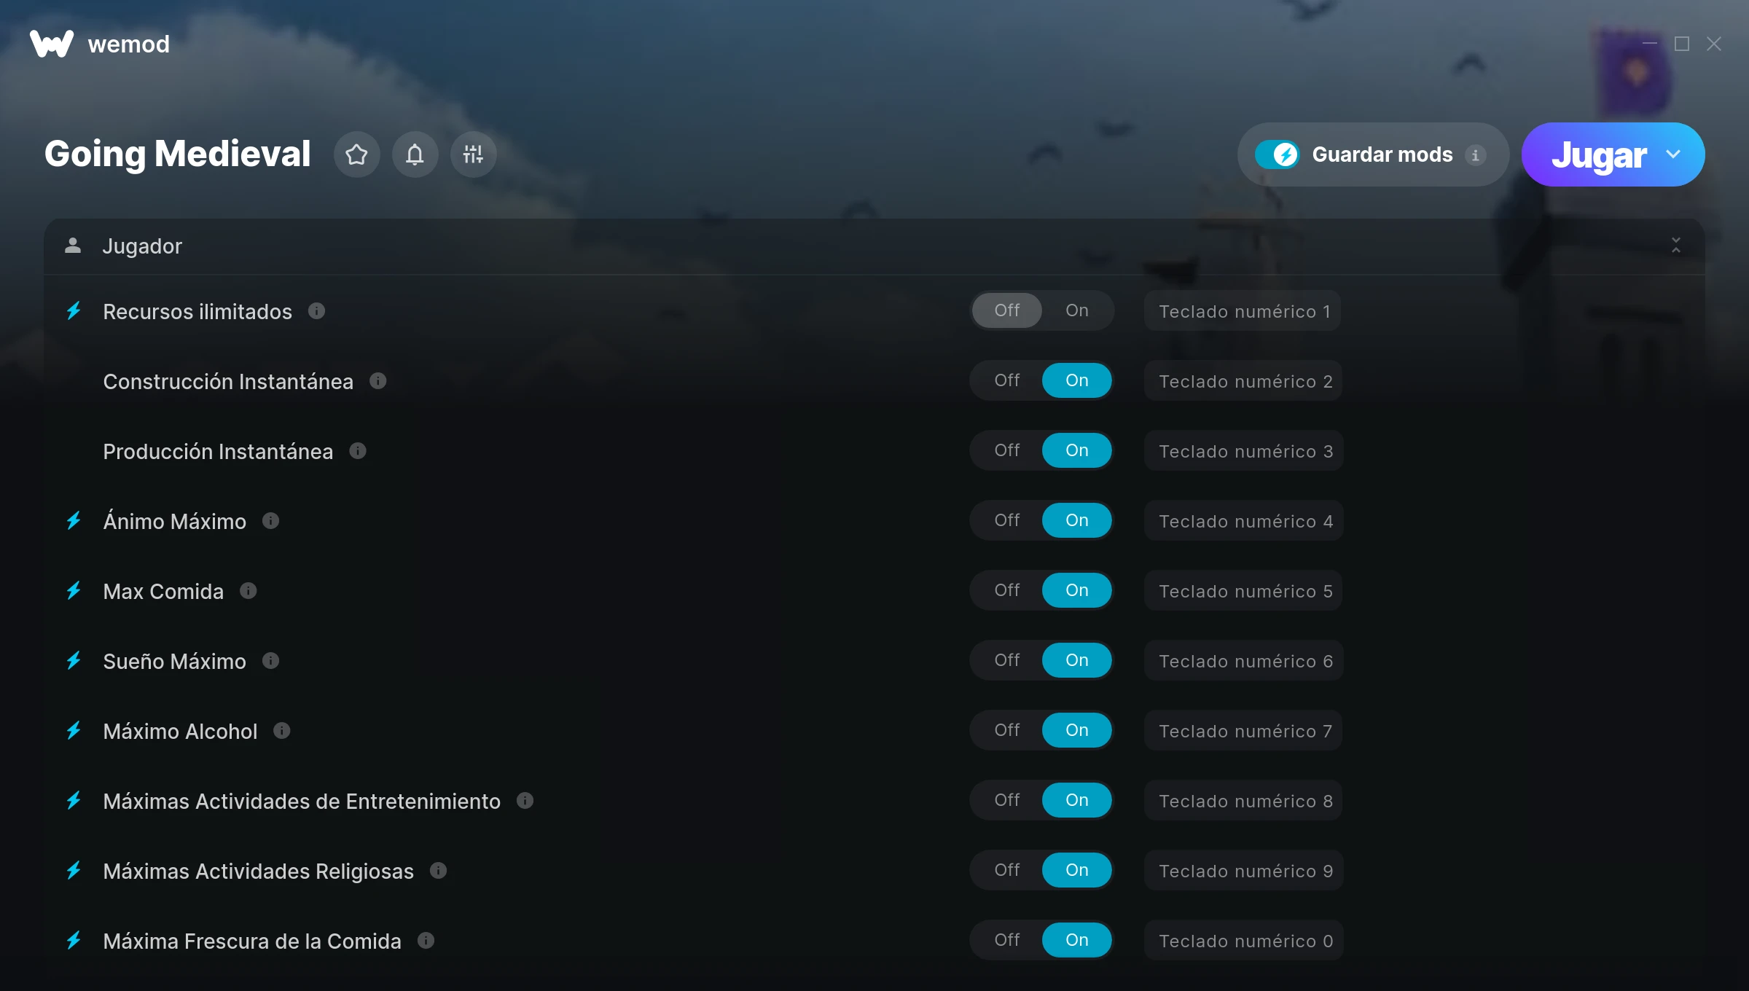Open the Jugar dropdown arrow
This screenshot has width=1749, height=991.
pos(1673,154)
